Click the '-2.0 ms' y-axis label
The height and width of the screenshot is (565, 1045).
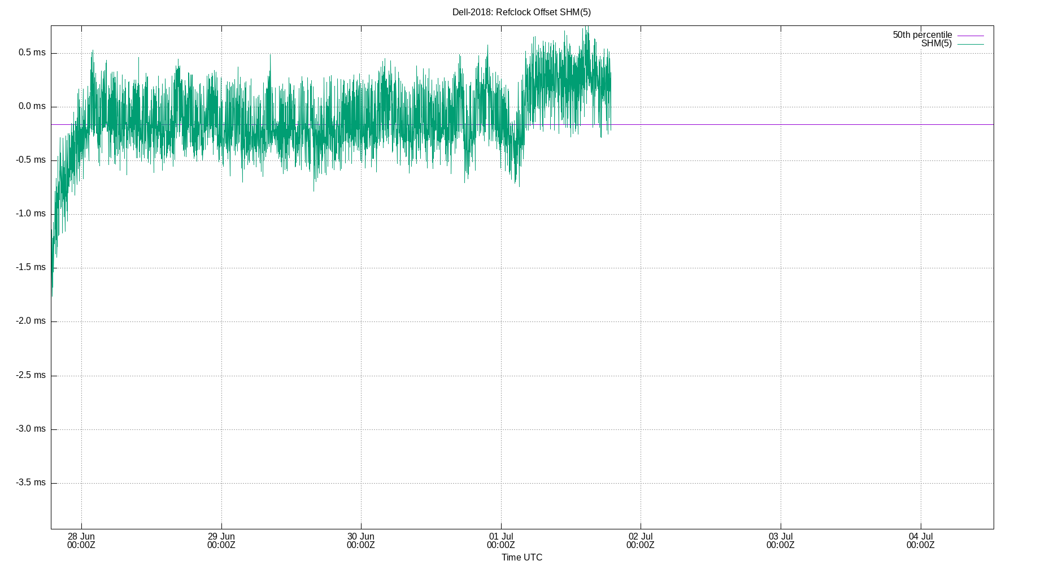(31, 321)
